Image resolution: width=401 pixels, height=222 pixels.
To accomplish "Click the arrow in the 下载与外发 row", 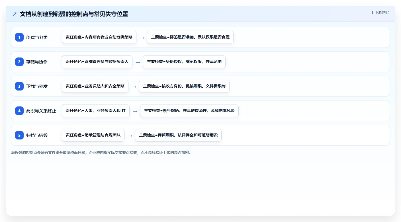I will 134,87.
